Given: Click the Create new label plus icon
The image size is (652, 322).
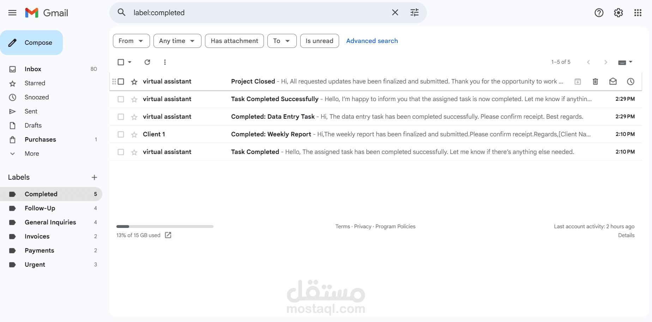Looking at the screenshot, I should [x=94, y=177].
